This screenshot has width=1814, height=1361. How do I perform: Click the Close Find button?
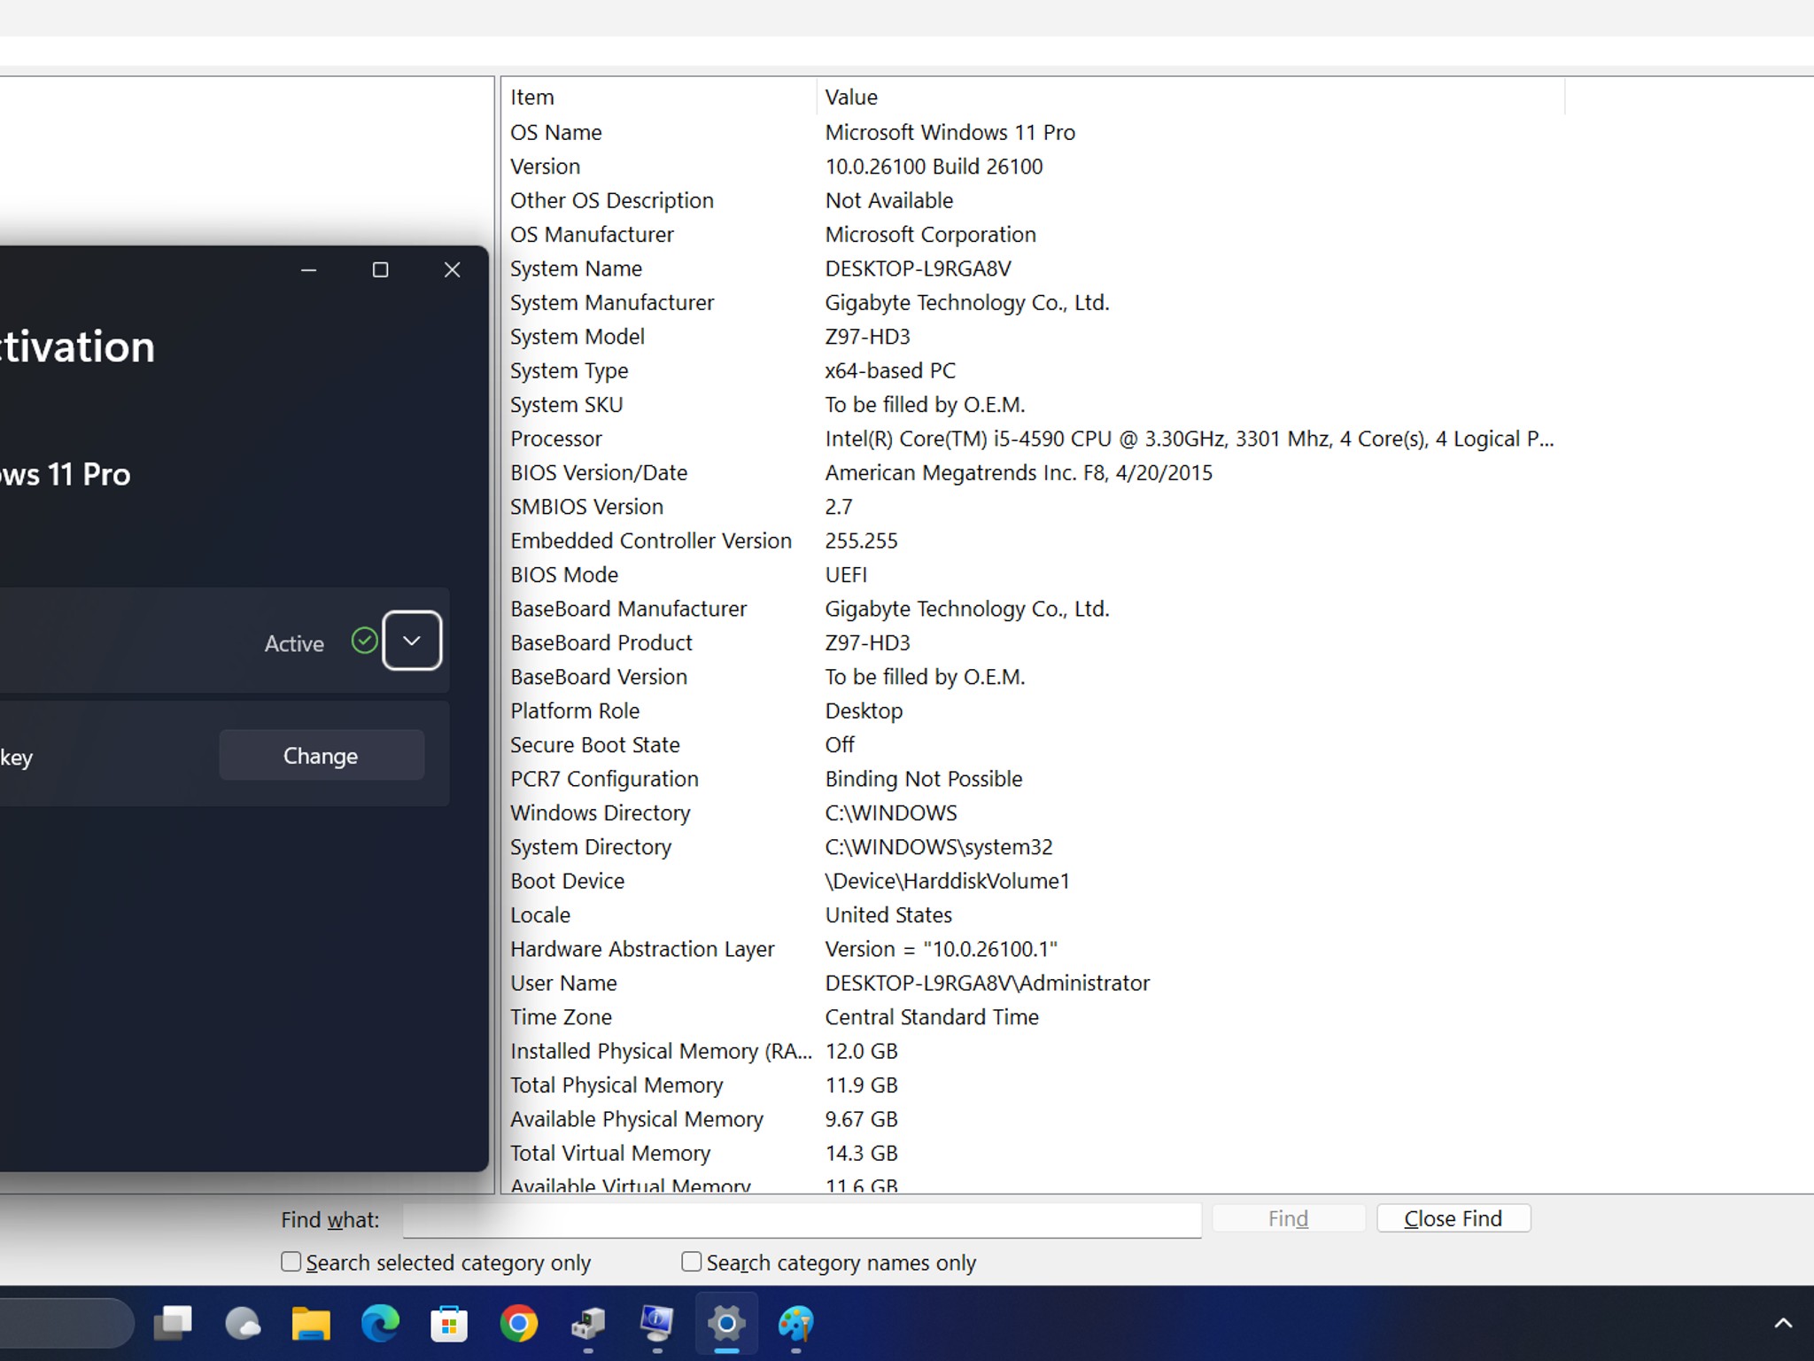click(x=1454, y=1218)
